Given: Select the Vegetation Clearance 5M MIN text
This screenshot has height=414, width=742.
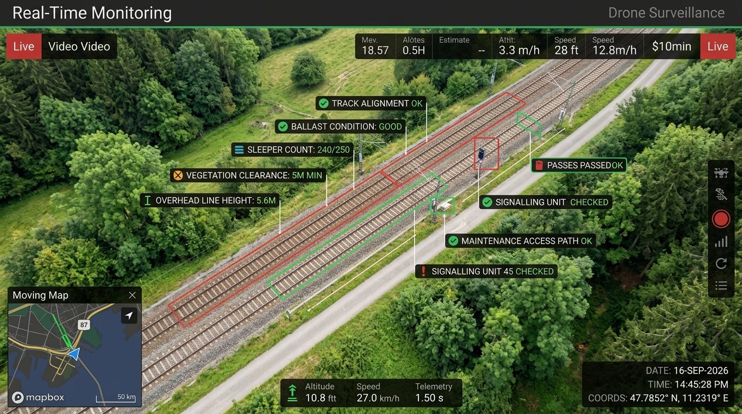Looking at the screenshot, I should pyautogui.click(x=254, y=175).
